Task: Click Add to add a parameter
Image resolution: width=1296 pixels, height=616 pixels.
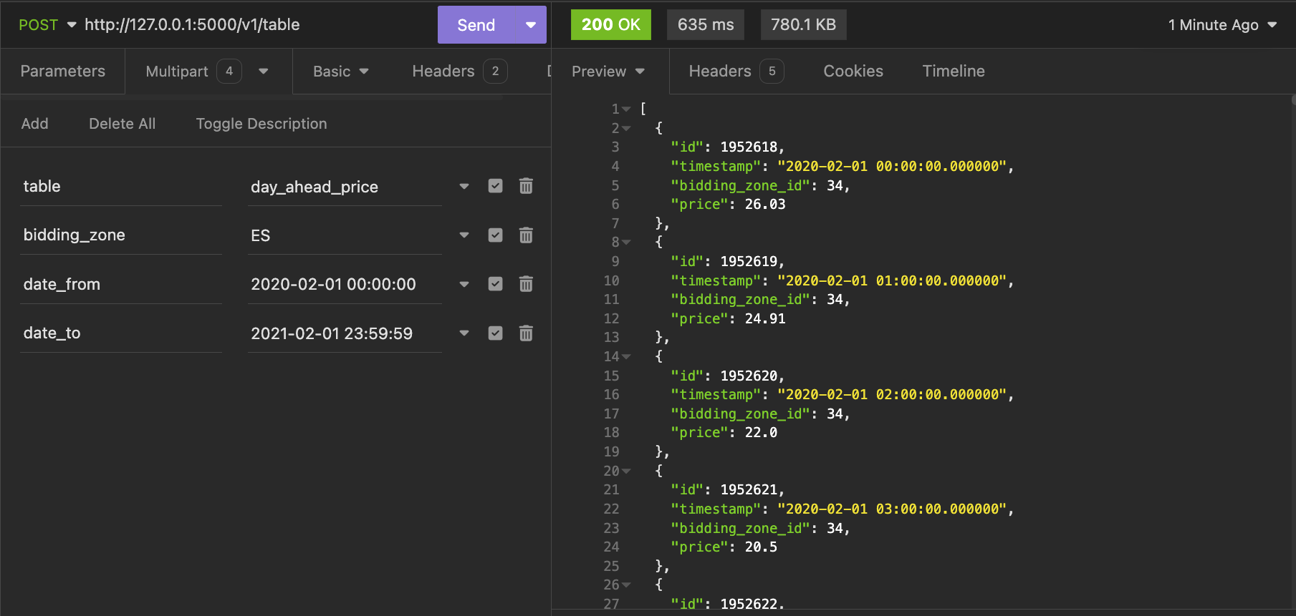Action: (x=35, y=124)
